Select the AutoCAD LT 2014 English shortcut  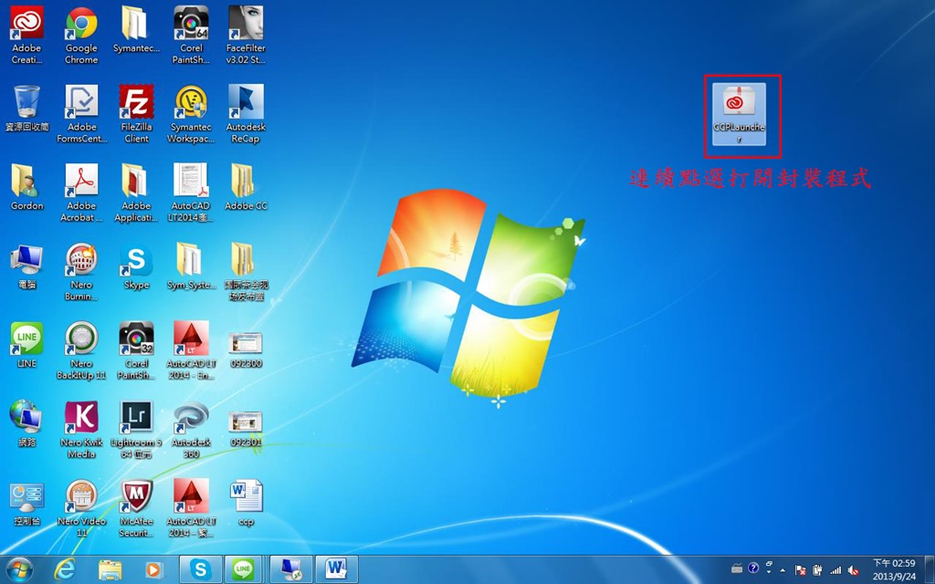(x=191, y=350)
